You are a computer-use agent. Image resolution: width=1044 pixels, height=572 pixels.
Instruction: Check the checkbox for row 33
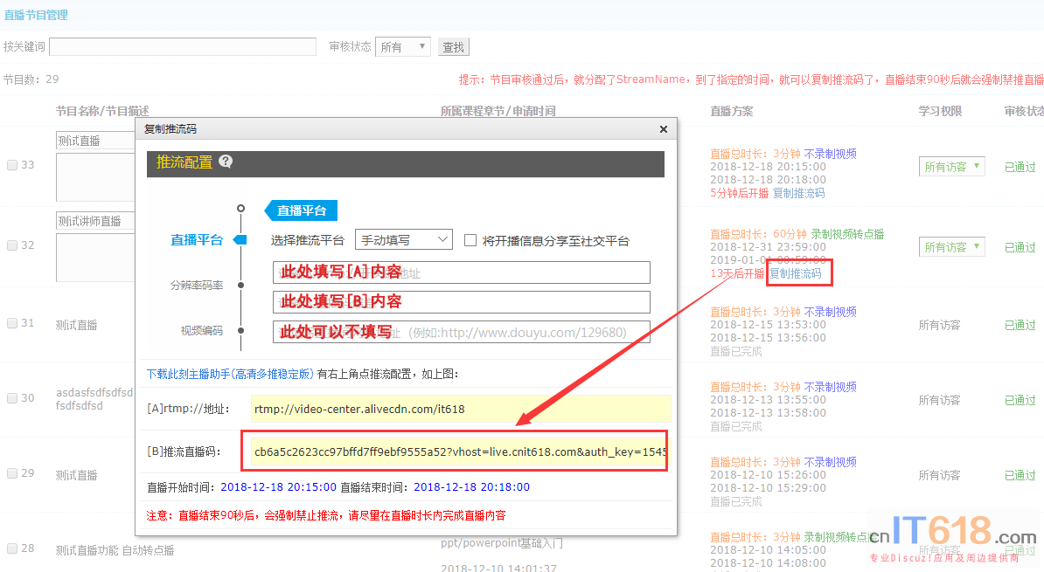point(12,165)
